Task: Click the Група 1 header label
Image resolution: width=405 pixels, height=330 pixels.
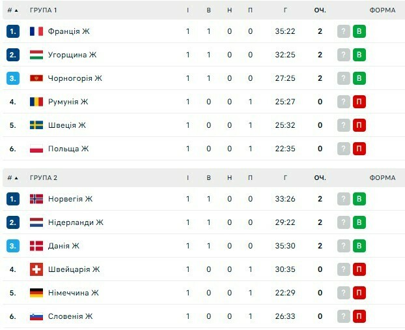Action: [44, 10]
